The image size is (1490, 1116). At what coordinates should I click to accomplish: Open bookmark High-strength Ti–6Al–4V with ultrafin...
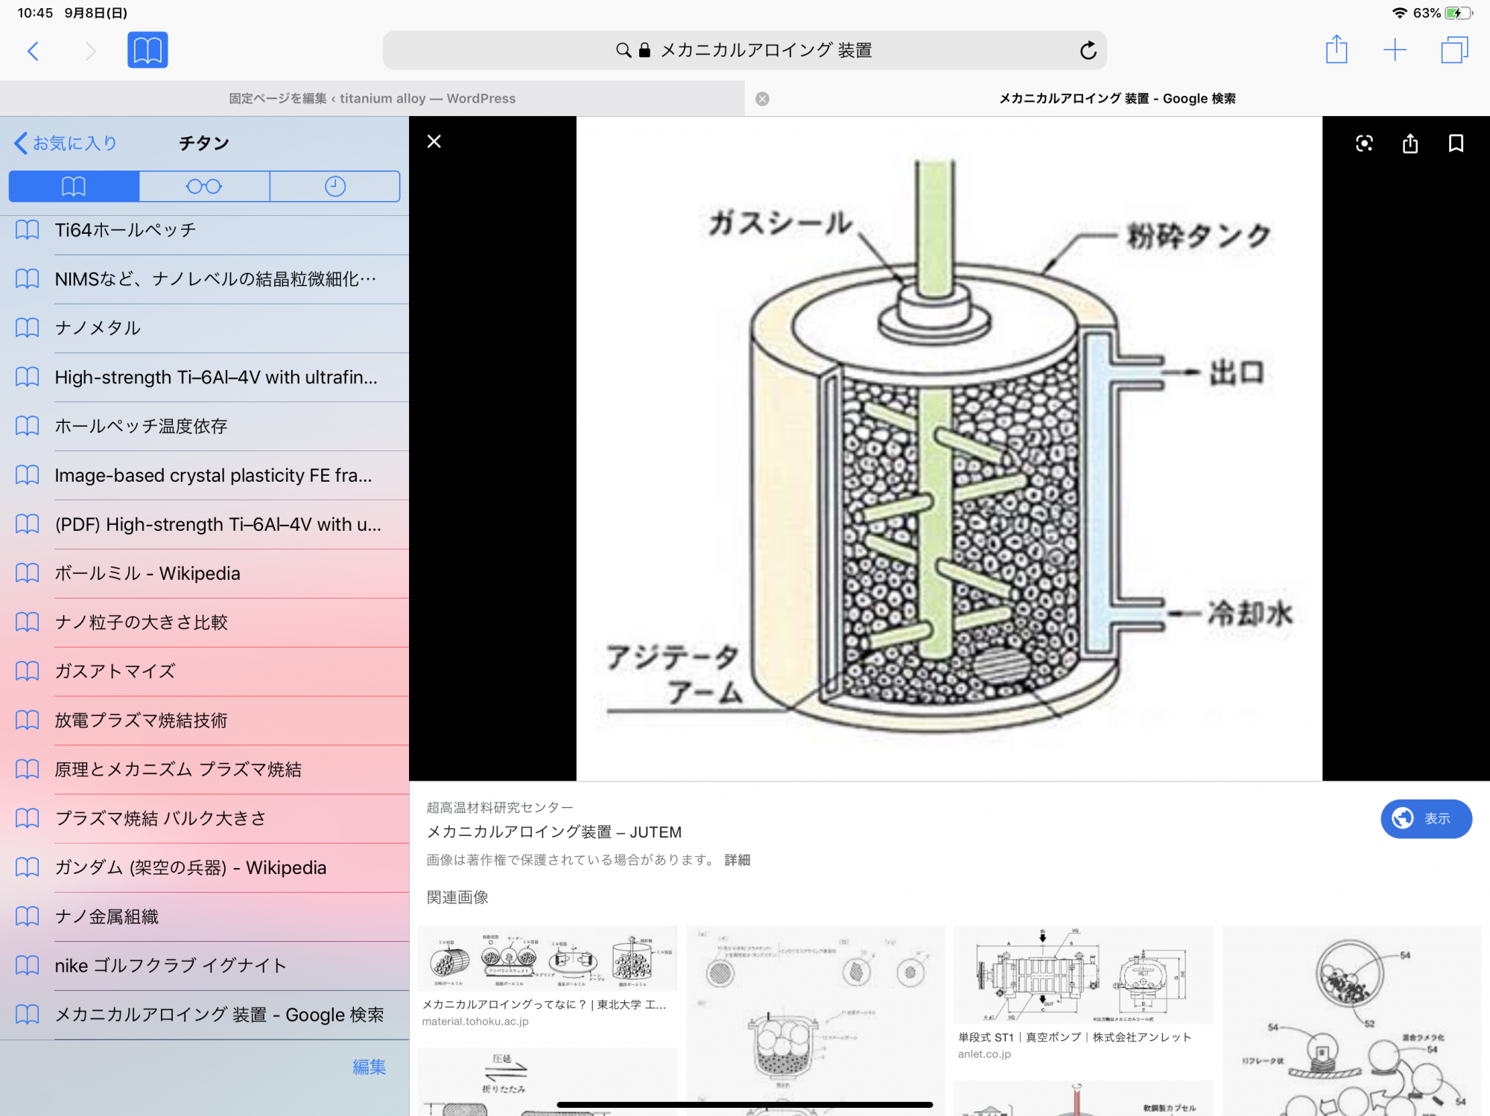[204, 377]
